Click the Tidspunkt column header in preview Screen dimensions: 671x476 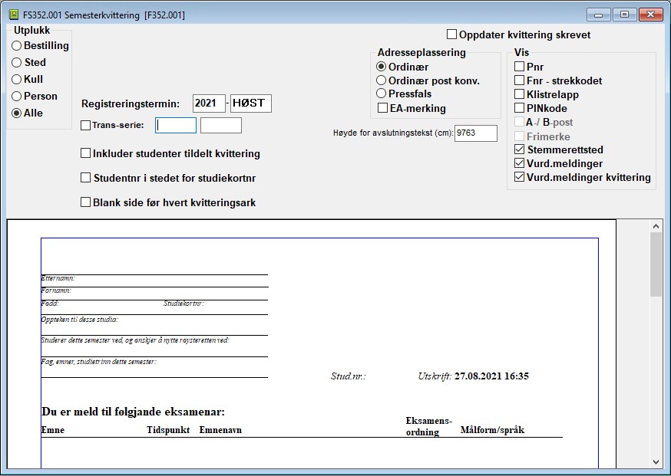click(168, 430)
